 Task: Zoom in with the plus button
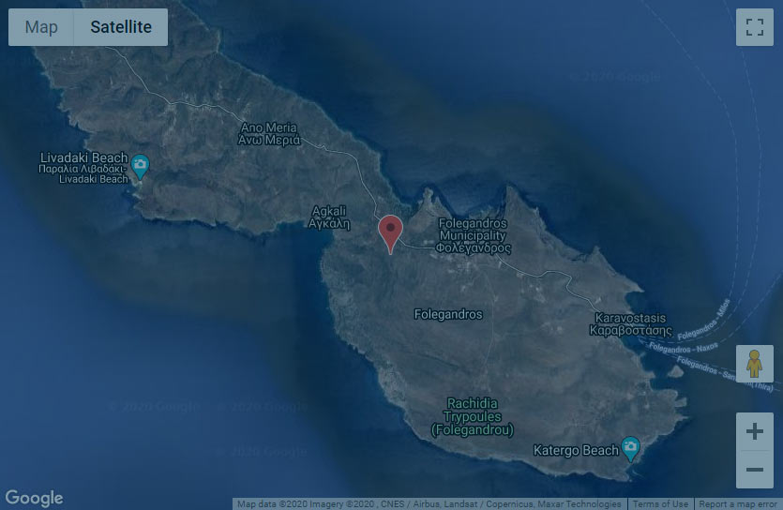coord(755,431)
